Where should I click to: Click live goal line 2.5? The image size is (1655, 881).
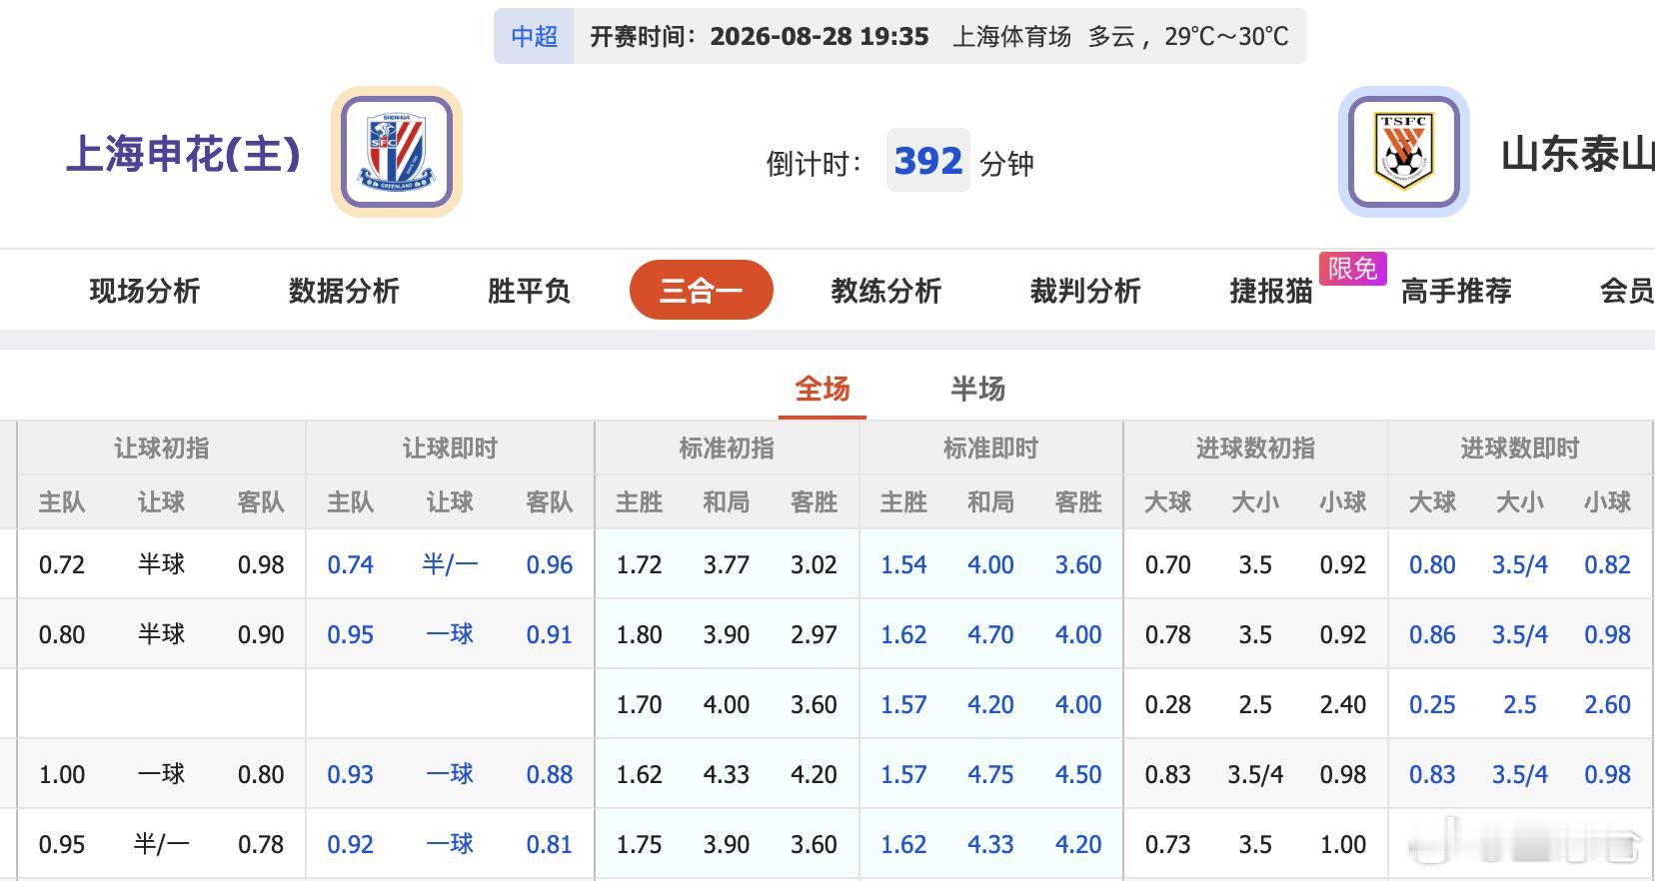pyautogui.click(x=1520, y=704)
